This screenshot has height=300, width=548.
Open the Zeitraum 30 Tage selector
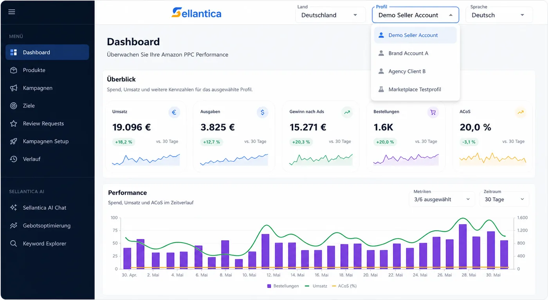coord(504,199)
